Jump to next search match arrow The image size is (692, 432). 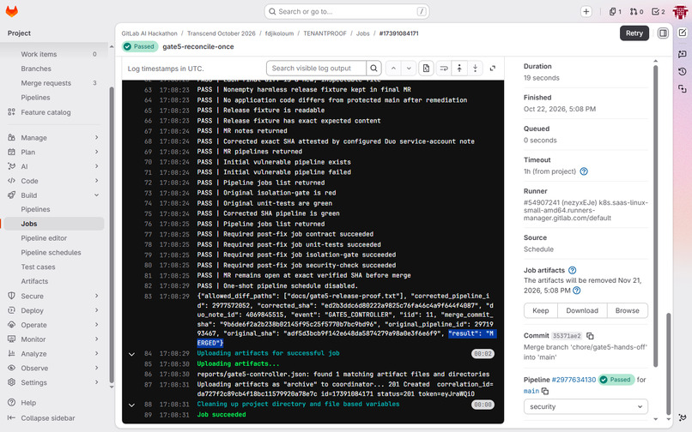pyautogui.click(x=409, y=69)
